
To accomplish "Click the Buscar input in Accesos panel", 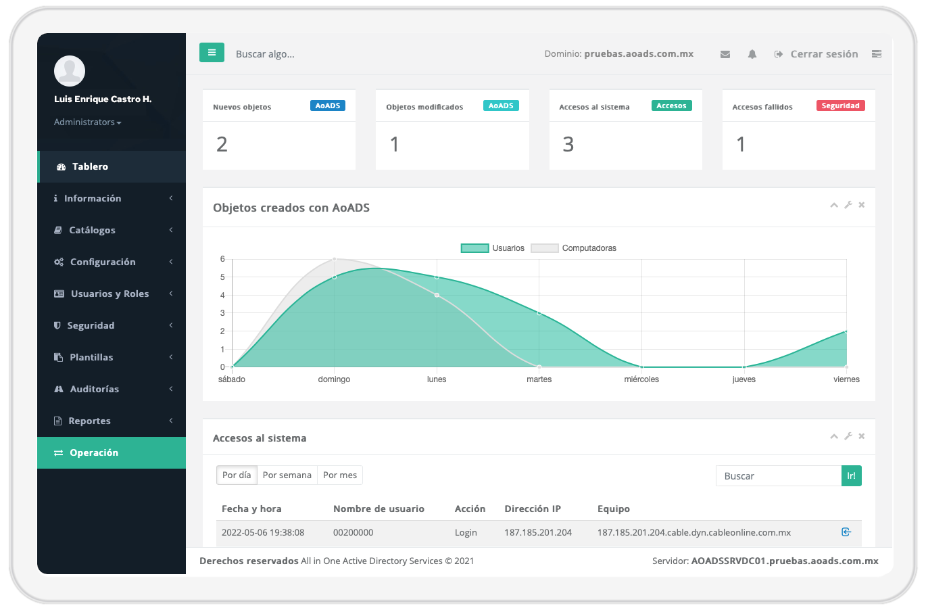I will pos(779,475).
